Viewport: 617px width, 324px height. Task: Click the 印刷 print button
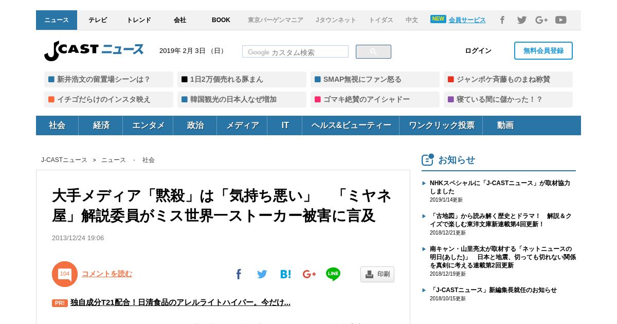[377, 274]
